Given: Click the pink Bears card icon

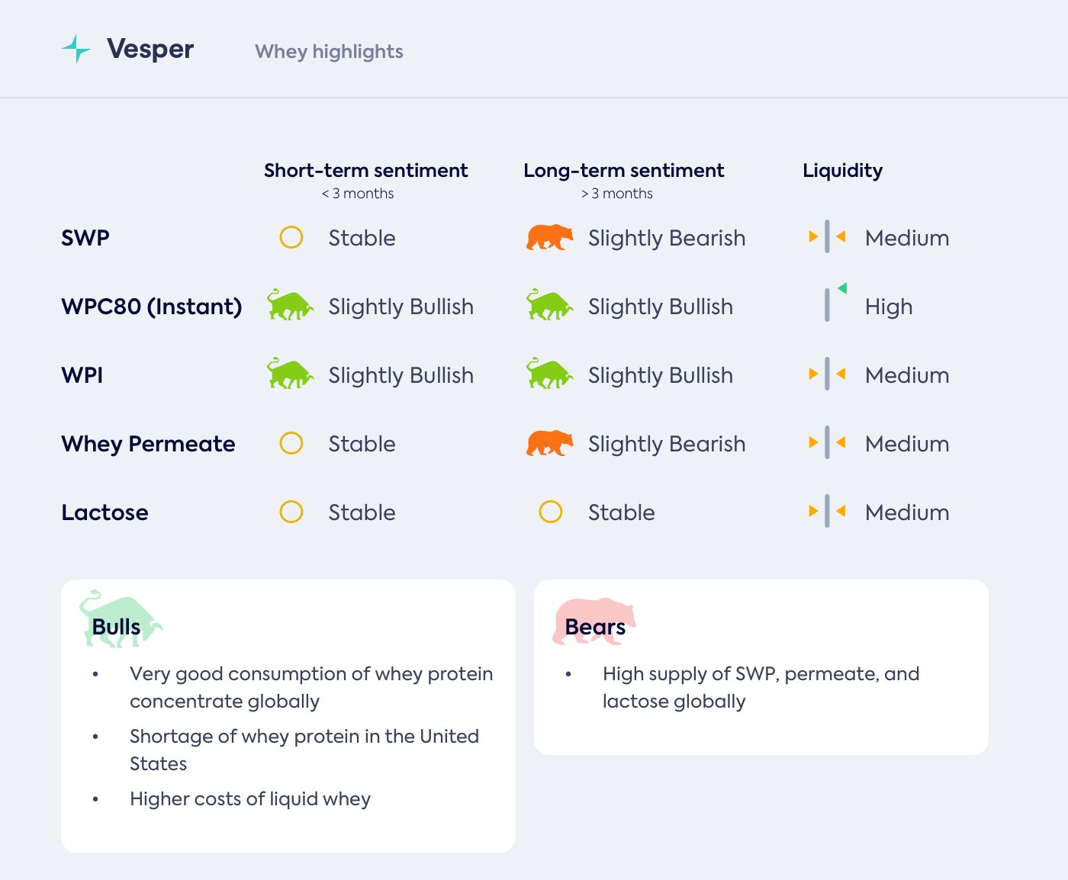Looking at the screenshot, I should [x=594, y=621].
